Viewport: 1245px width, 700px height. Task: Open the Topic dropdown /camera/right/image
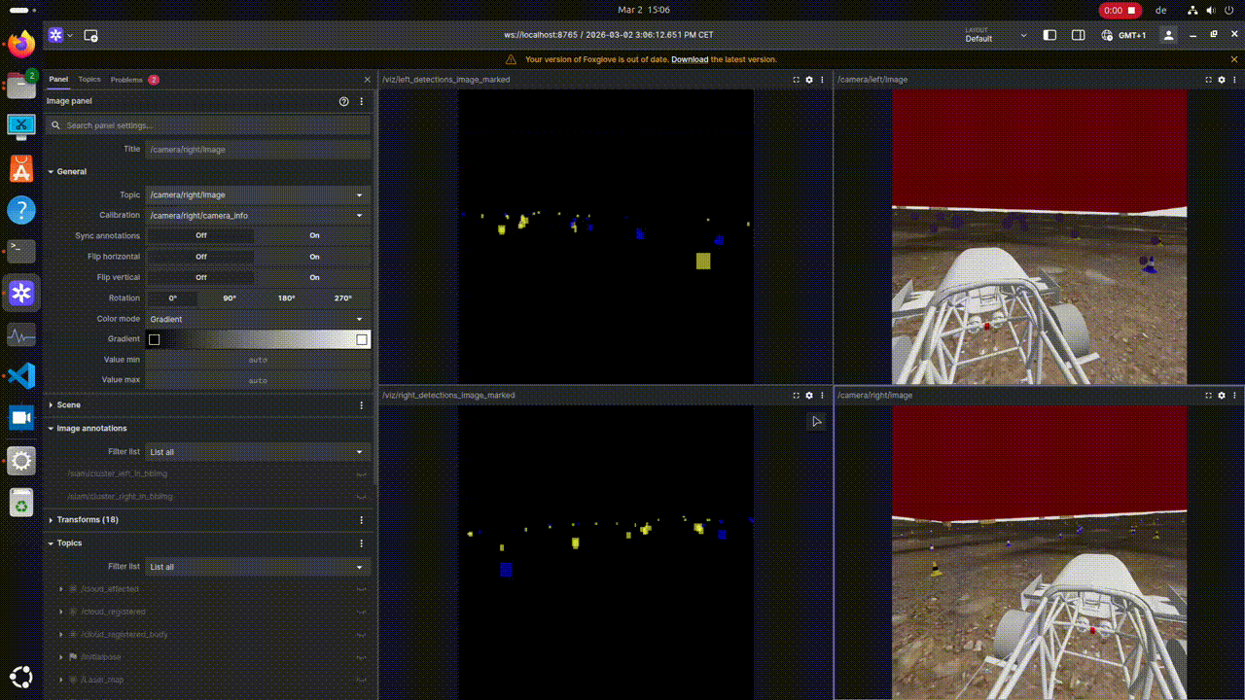(x=258, y=194)
